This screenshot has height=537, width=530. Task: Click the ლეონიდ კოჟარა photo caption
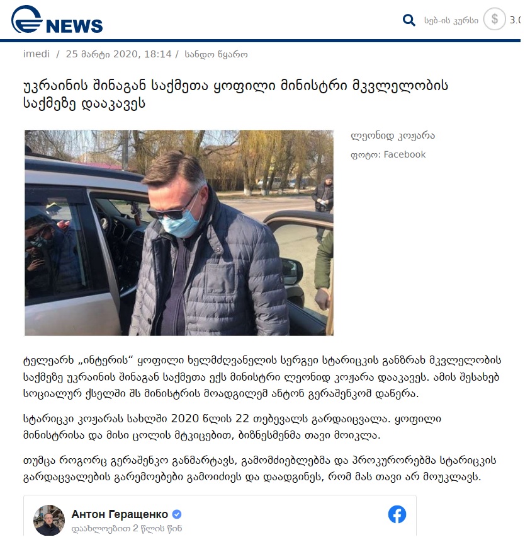[393, 136]
